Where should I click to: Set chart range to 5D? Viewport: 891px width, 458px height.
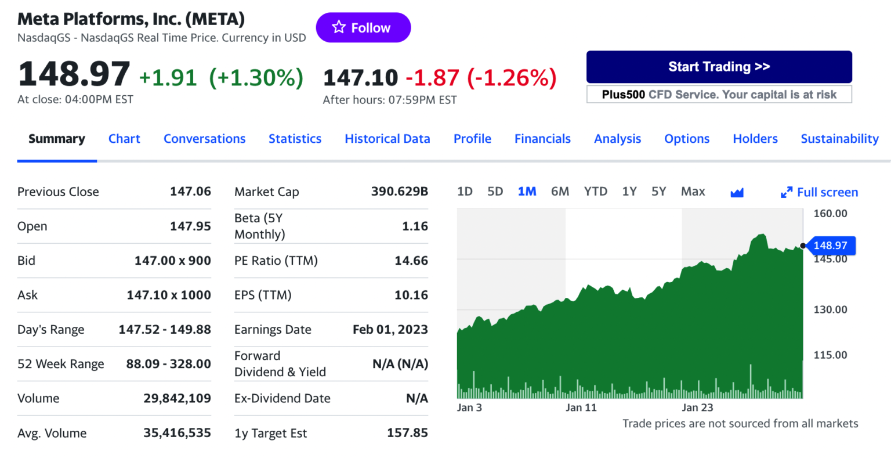click(x=495, y=192)
